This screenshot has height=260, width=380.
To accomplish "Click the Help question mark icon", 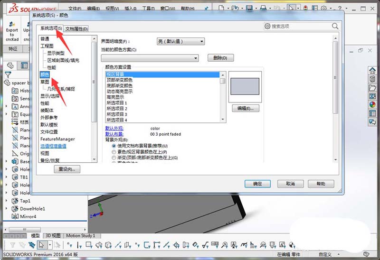I will pos(340,8).
